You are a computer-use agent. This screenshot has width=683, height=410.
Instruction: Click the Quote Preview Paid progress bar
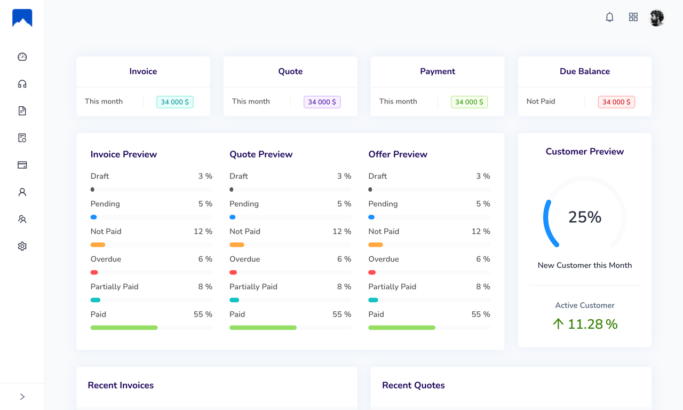coord(290,328)
